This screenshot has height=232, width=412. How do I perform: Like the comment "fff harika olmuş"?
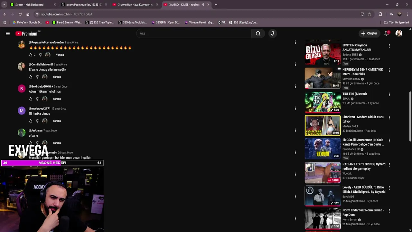(31, 121)
